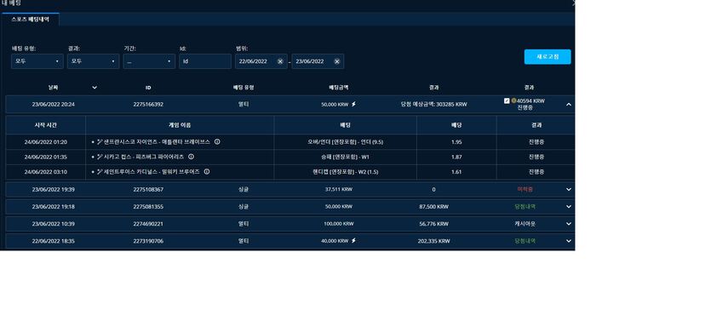Open info icon for 세인트루이스 카디널스 match
Screen dimensions: 711x321
pyautogui.click(x=207, y=172)
